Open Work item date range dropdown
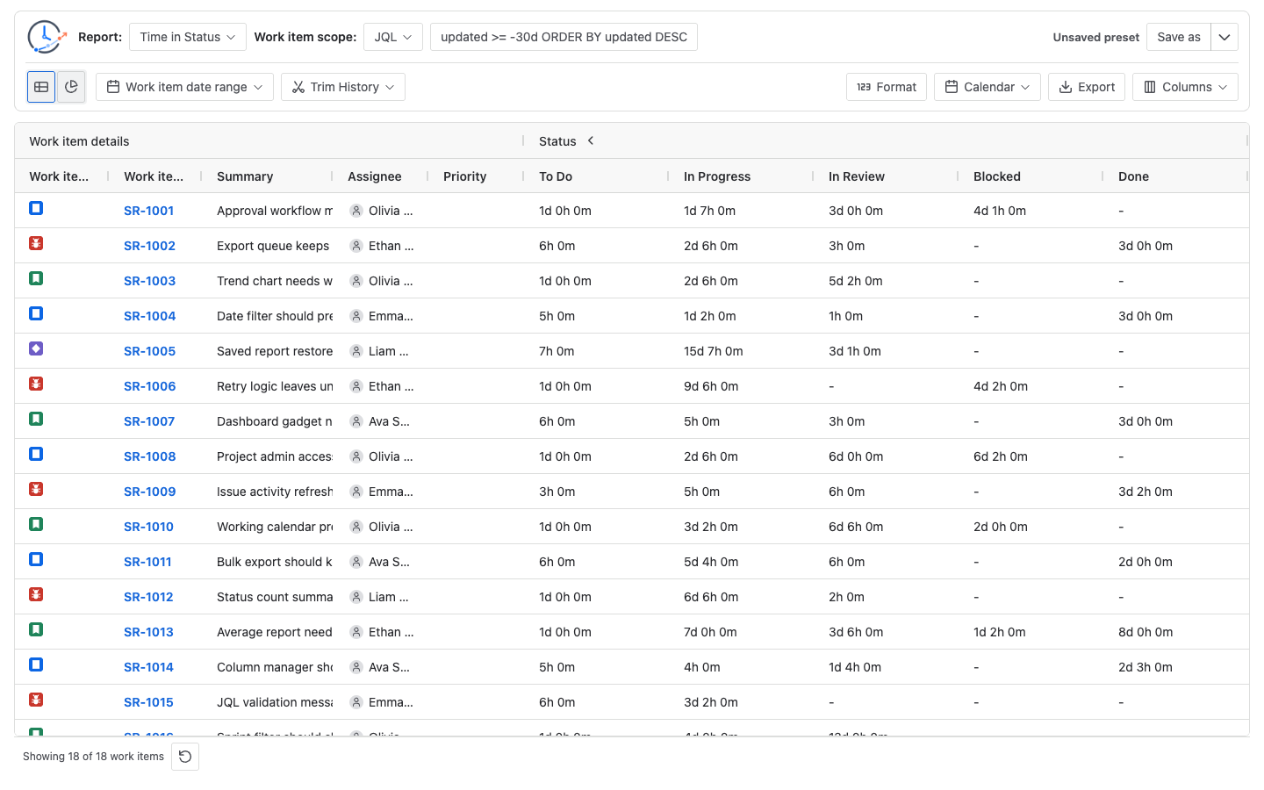The height and width of the screenshot is (790, 1264). pyautogui.click(x=184, y=87)
